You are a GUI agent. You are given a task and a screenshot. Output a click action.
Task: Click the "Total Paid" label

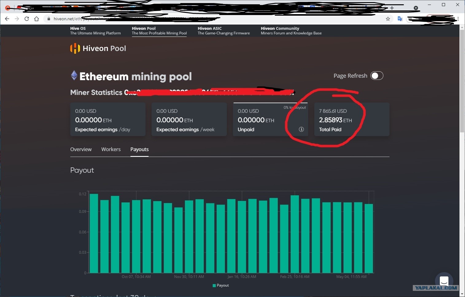[330, 129]
